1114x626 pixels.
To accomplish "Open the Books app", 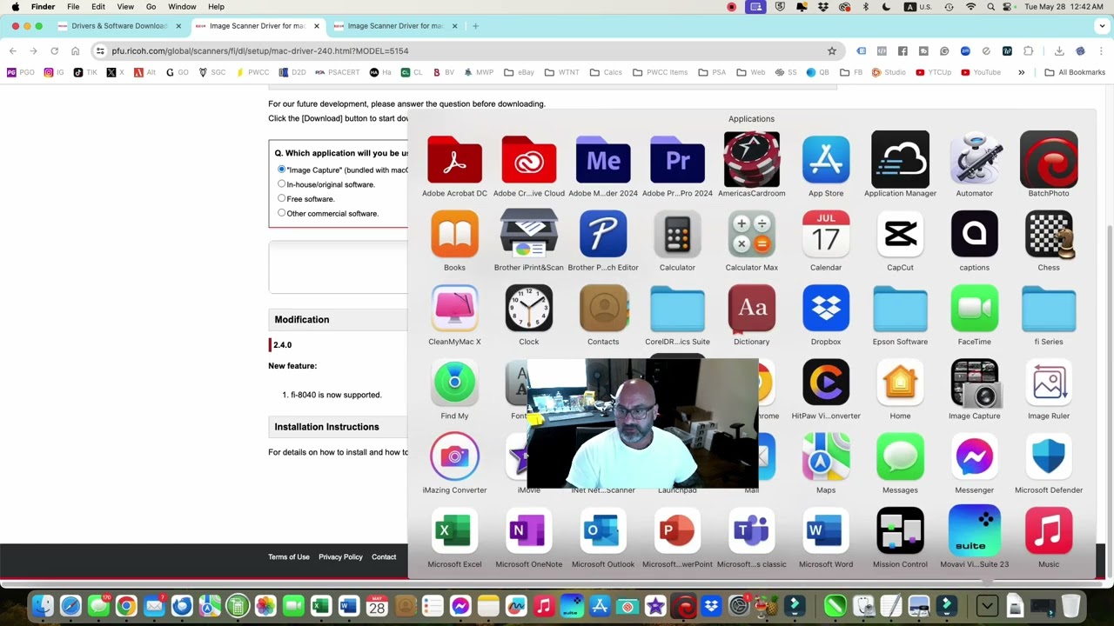I will 454,234.
